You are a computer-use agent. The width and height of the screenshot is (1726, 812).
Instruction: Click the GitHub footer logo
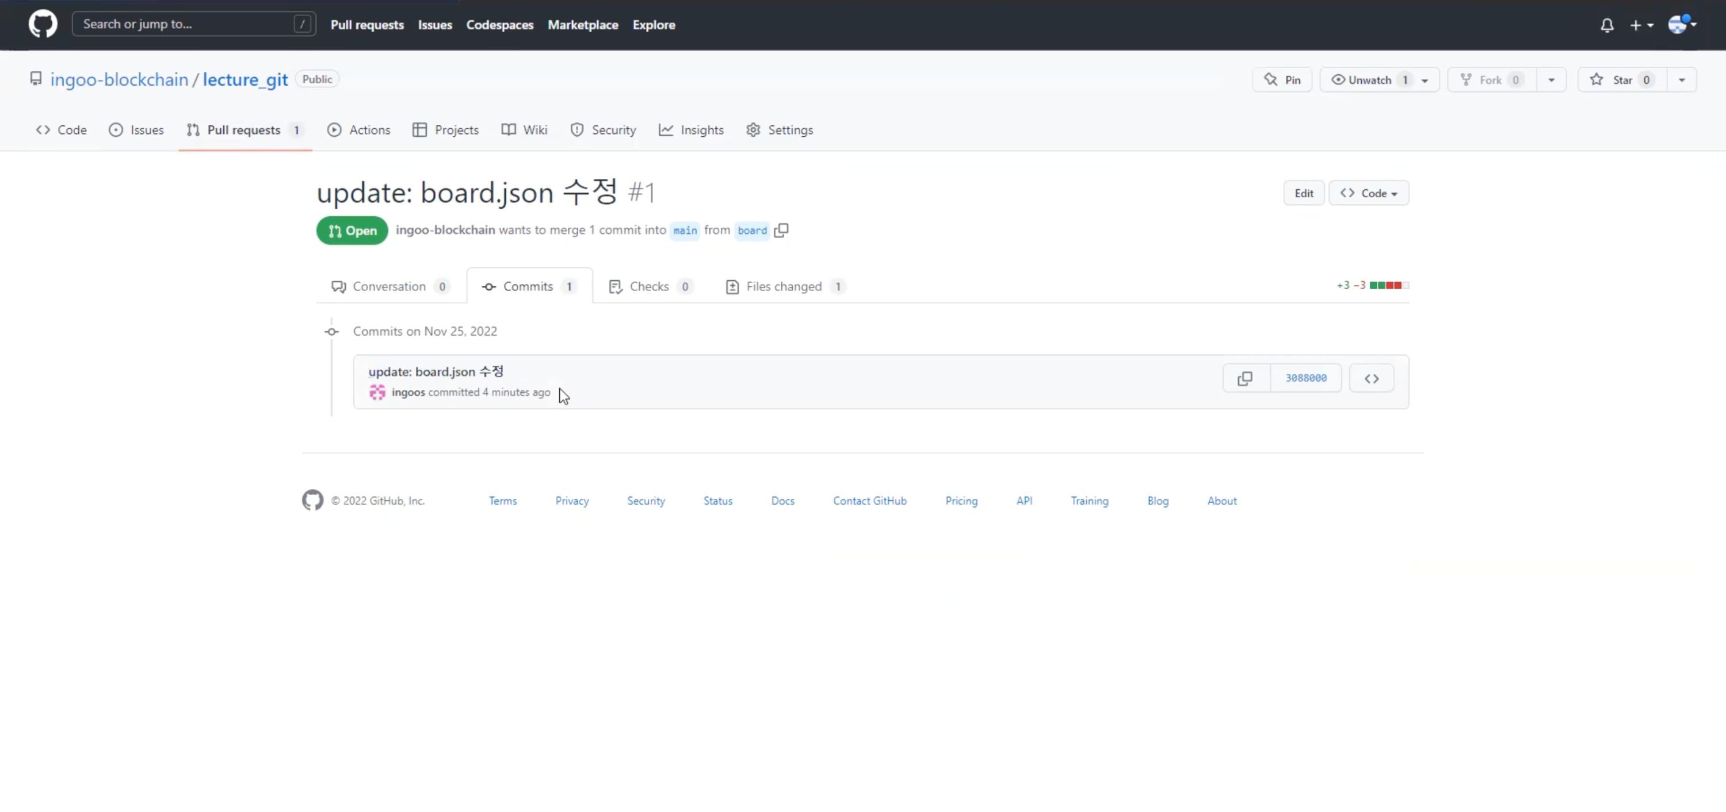pyautogui.click(x=312, y=500)
